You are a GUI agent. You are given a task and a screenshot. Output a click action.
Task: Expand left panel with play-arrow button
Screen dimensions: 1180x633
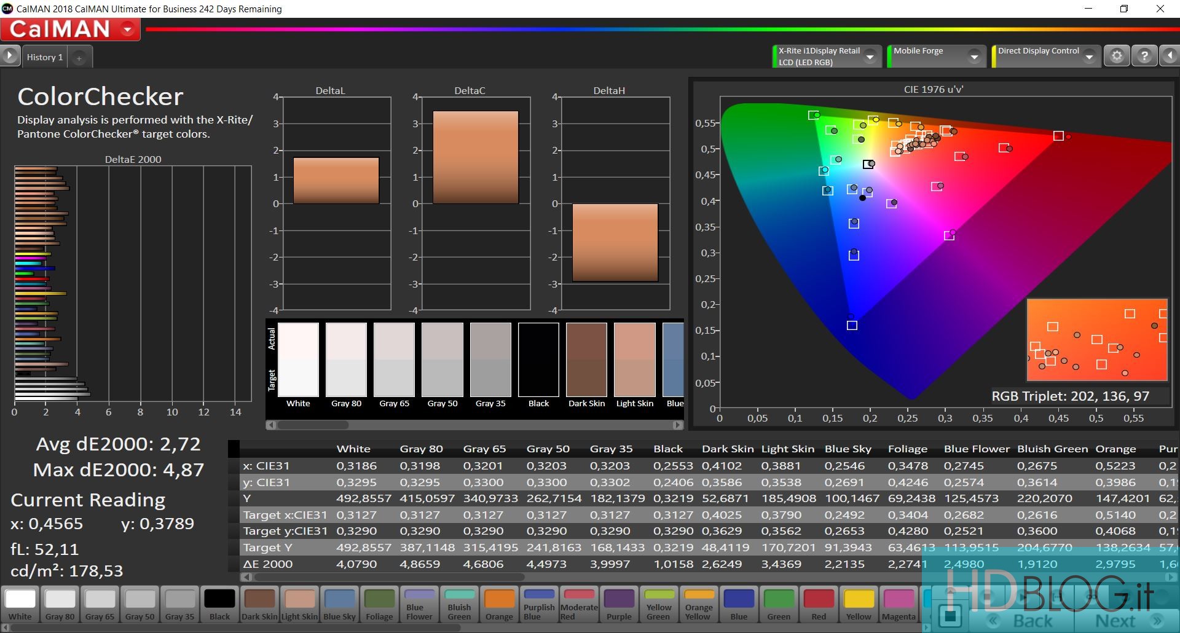pyautogui.click(x=10, y=56)
